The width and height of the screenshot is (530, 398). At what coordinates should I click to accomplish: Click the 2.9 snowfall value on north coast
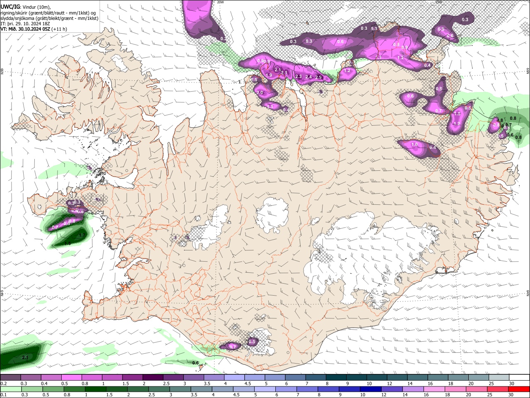(x=318, y=77)
